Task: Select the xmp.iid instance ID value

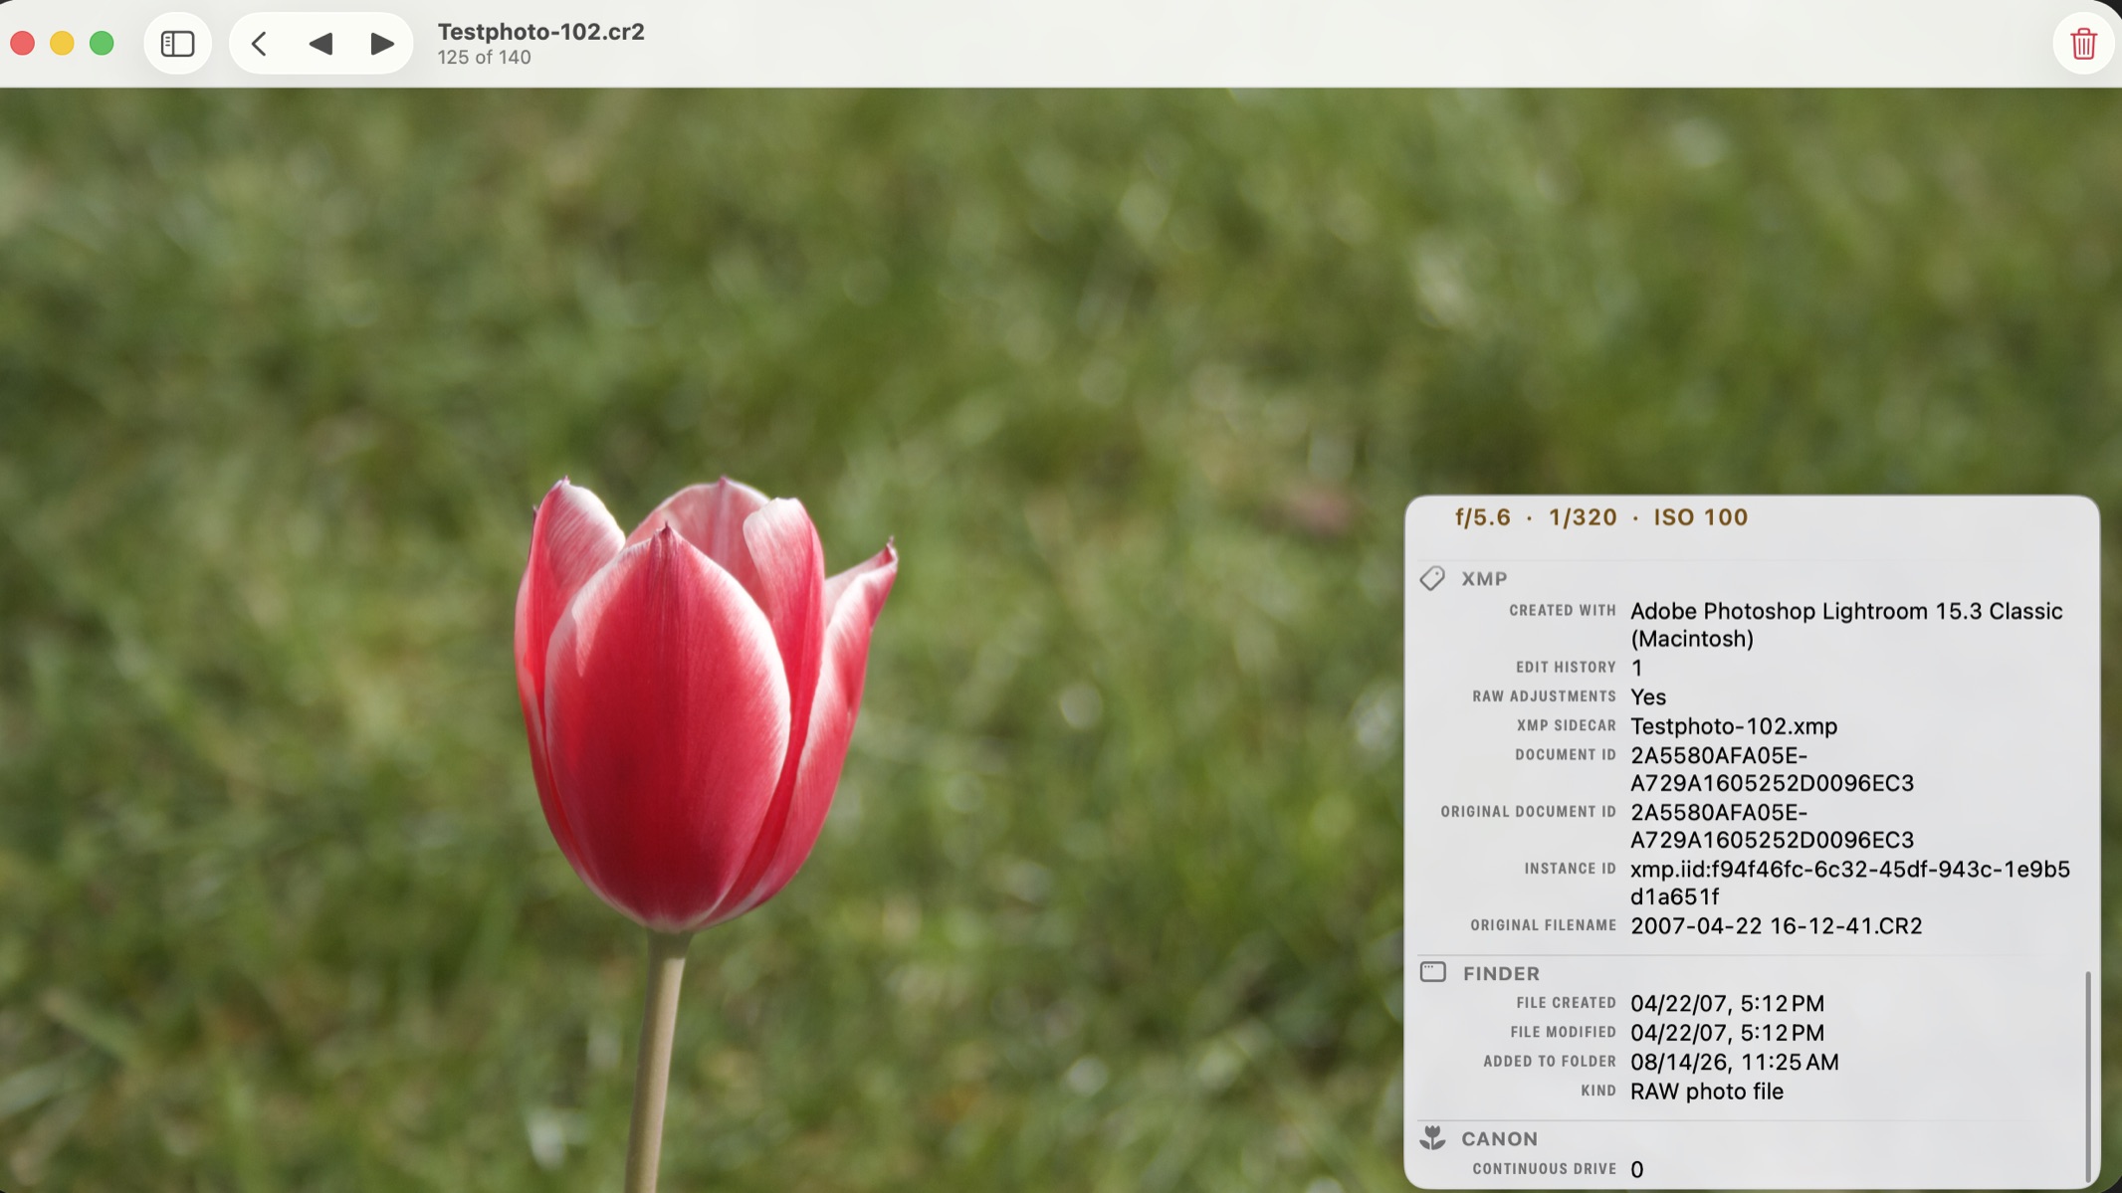Action: click(1849, 883)
